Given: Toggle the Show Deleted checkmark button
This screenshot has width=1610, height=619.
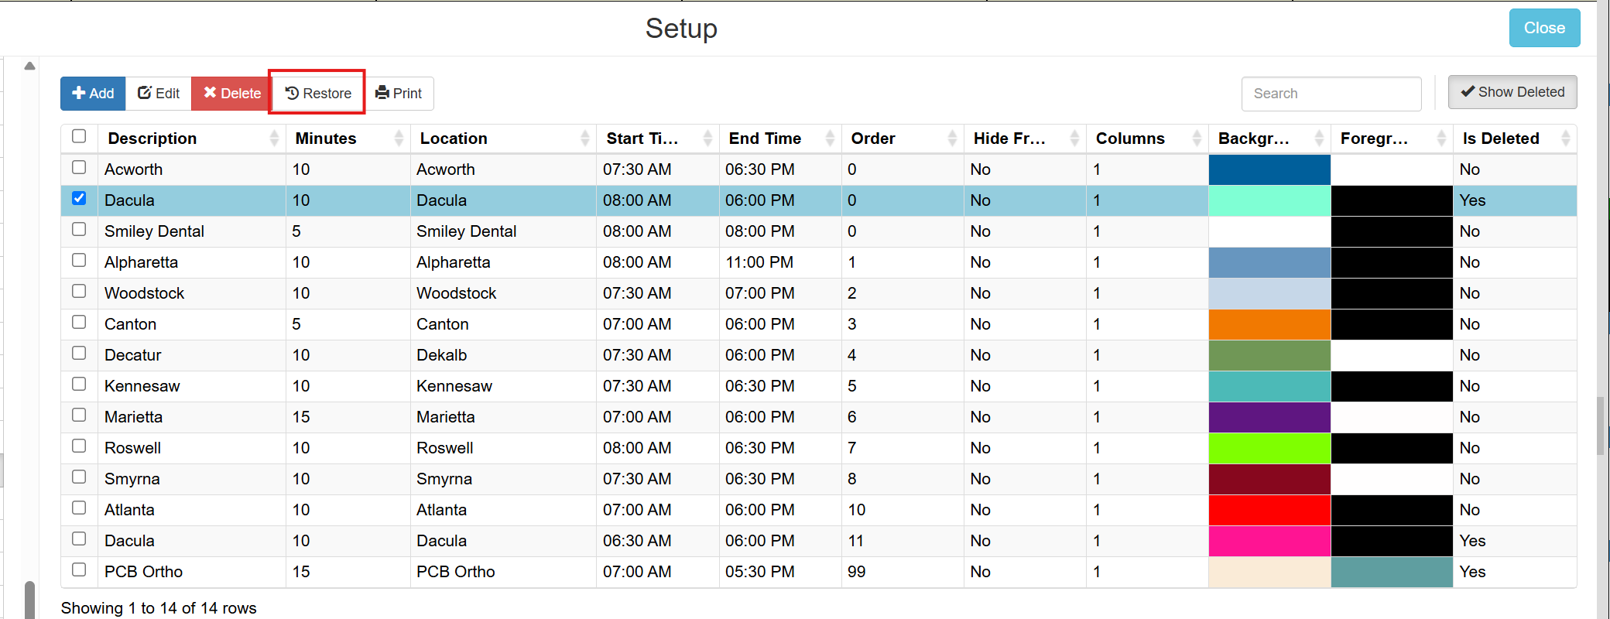Looking at the screenshot, I should [1512, 92].
